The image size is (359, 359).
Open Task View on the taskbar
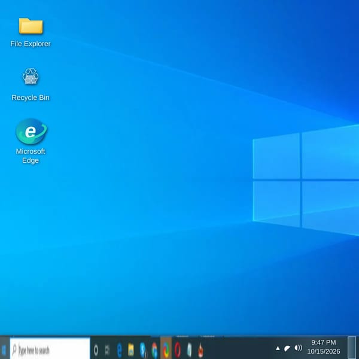[x=107, y=350]
